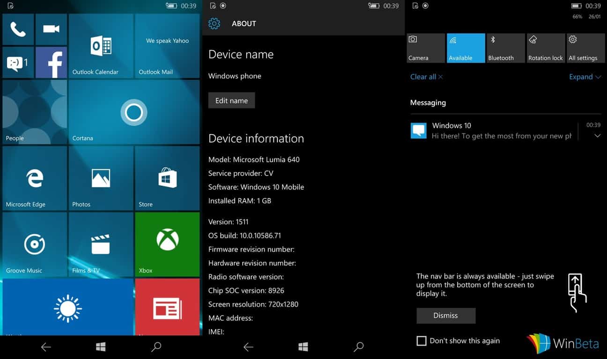Toggle the Bluetooth quick action
The height and width of the screenshot is (359, 607).
point(506,48)
